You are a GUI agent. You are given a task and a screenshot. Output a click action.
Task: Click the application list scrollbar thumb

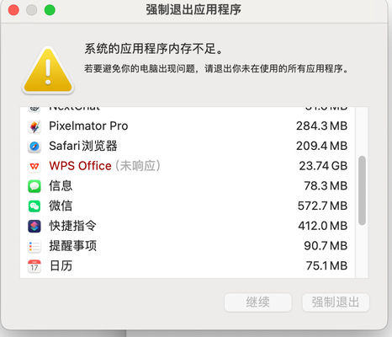pyautogui.click(x=362, y=190)
